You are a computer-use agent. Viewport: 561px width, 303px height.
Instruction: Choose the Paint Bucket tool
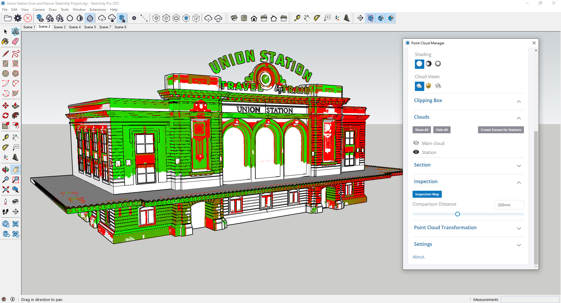[6, 41]
